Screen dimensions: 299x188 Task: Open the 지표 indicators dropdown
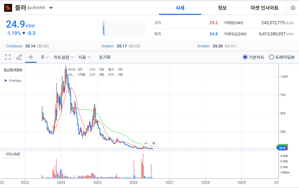[x=85, y=57]
